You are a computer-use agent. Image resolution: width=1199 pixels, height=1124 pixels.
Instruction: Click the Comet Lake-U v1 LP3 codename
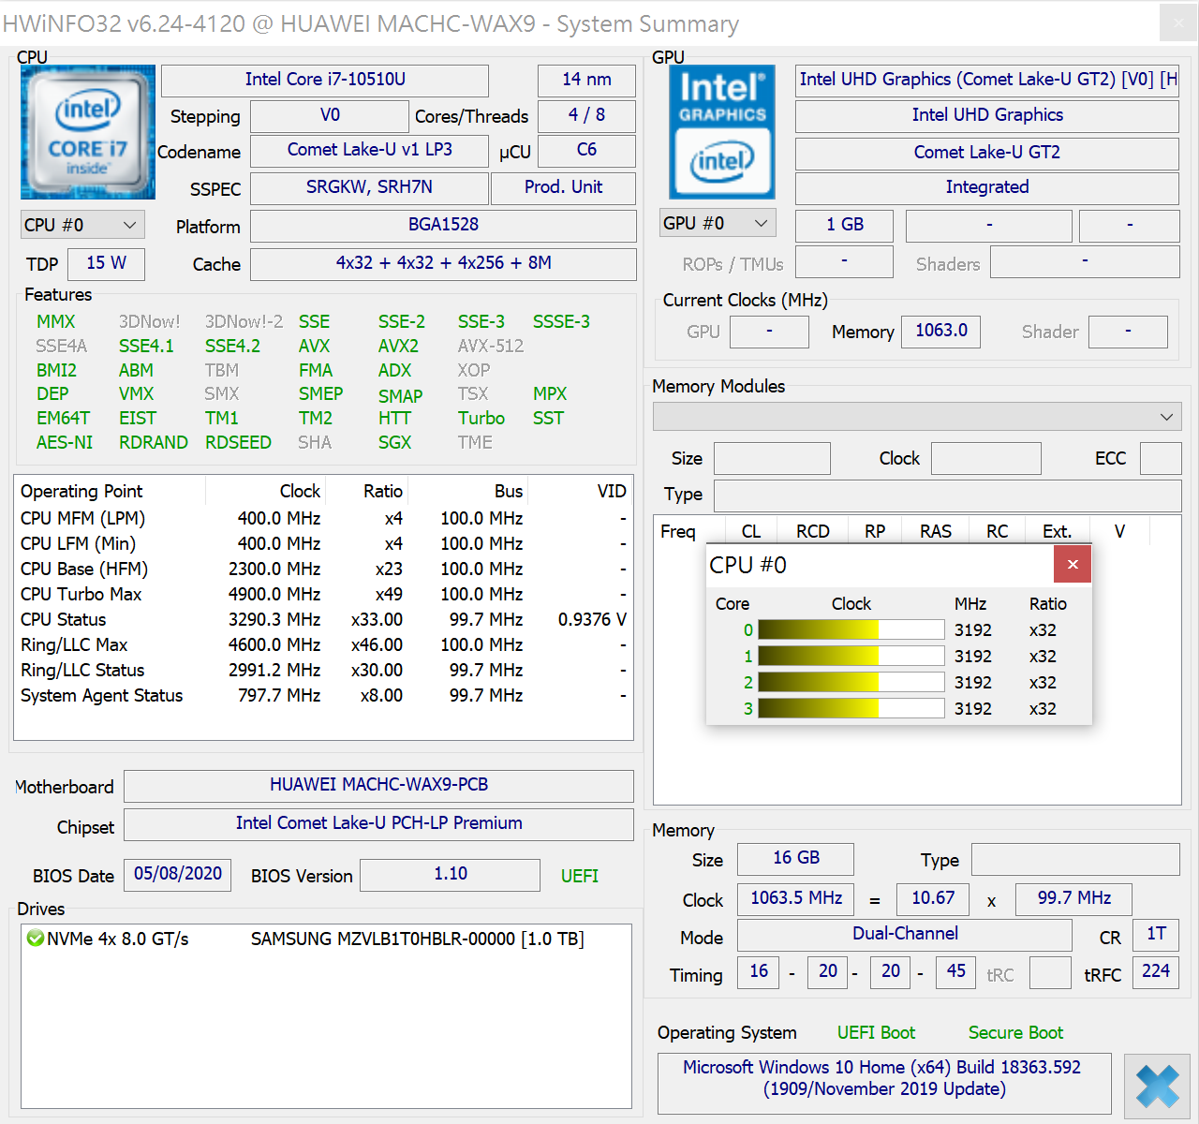[369, 151]
